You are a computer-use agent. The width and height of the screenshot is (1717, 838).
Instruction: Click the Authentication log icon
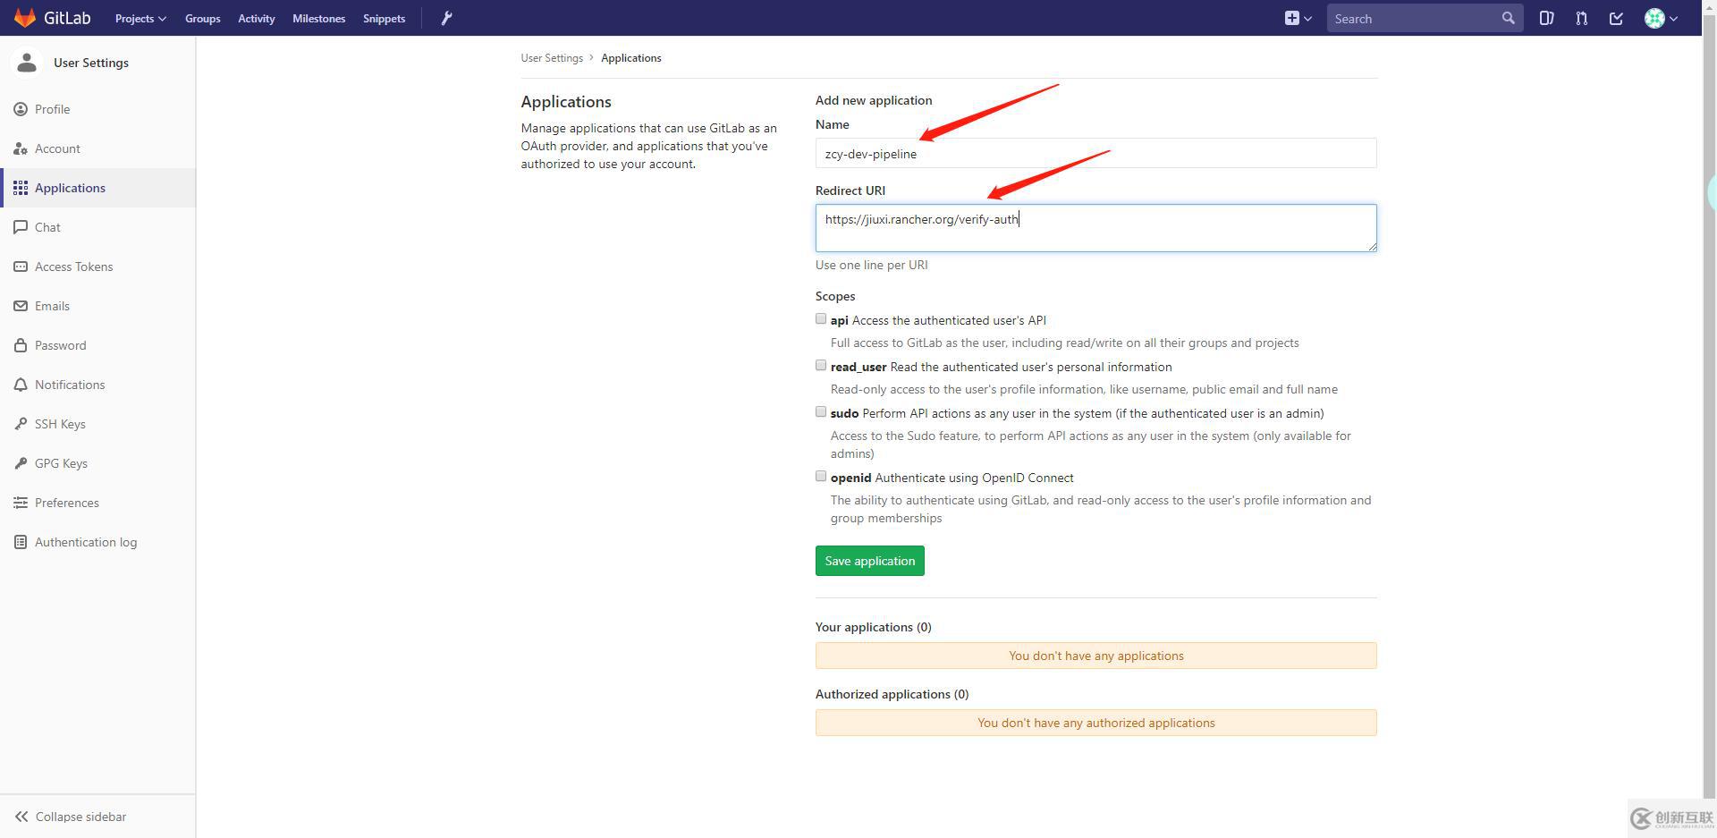click(x=21, y=542)
